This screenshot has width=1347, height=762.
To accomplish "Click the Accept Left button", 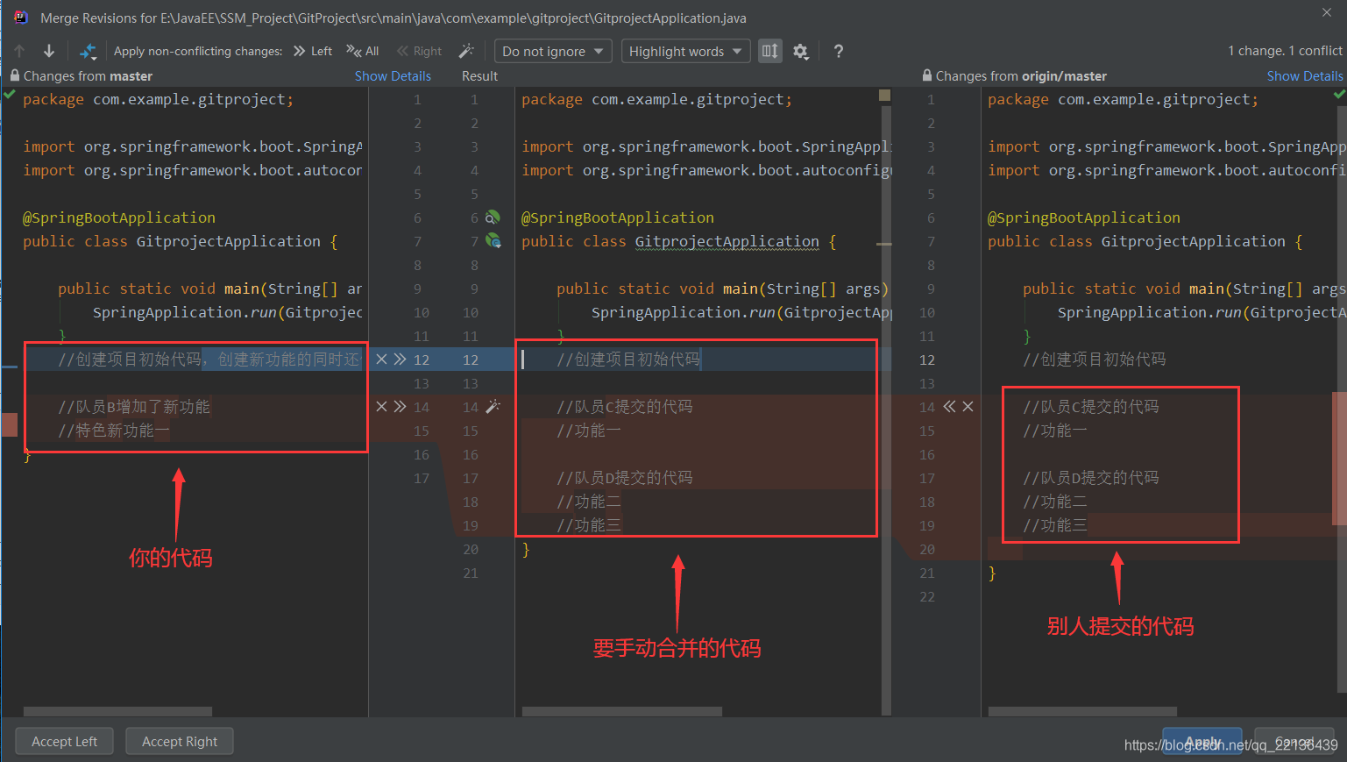I will coord(64,741).
